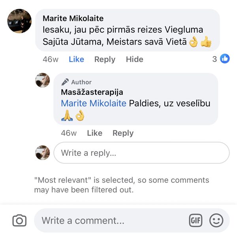Tap the Most relevant filter notice
This screenshot has height=237, width=237.
point(122,185)
